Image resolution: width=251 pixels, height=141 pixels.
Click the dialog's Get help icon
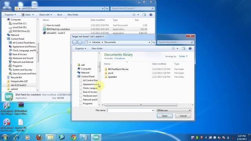click(190, 49)
